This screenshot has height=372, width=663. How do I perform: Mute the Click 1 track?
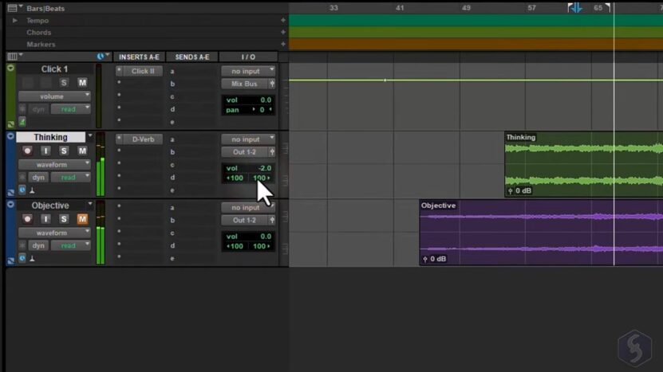coord(82,83)
